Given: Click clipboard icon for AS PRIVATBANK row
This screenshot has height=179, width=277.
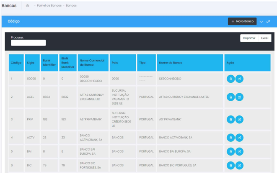Looking at the screenshot, I should [231, 119].
